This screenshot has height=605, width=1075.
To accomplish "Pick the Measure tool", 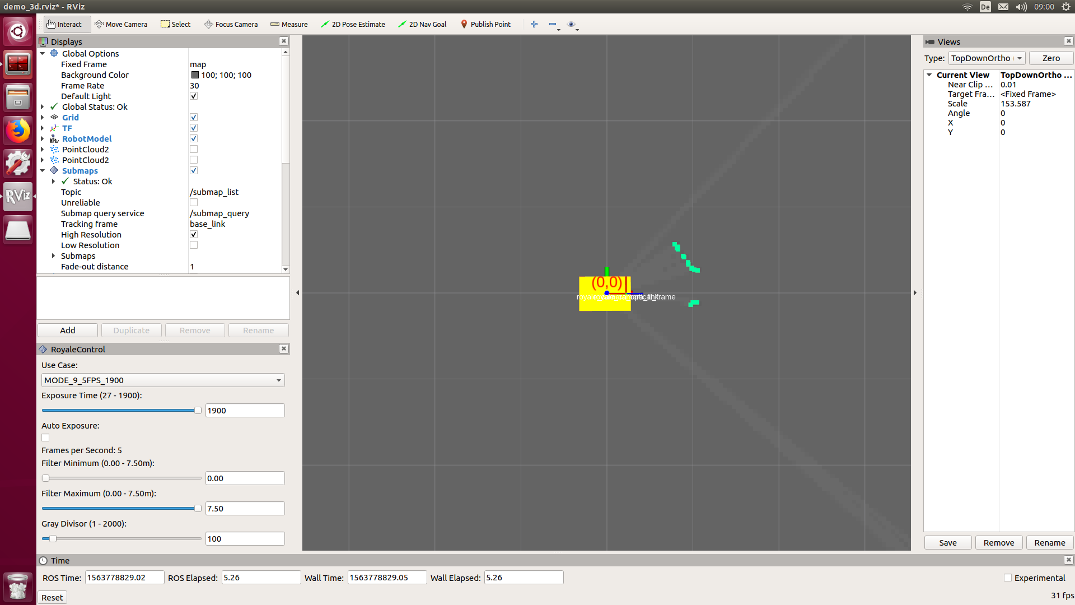I will [x=289, y=24].
